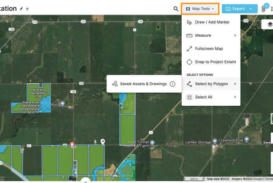Click the SELECT OPTIONS section header
This screenshot has width=273, height=183.
(x=200, y=75)
